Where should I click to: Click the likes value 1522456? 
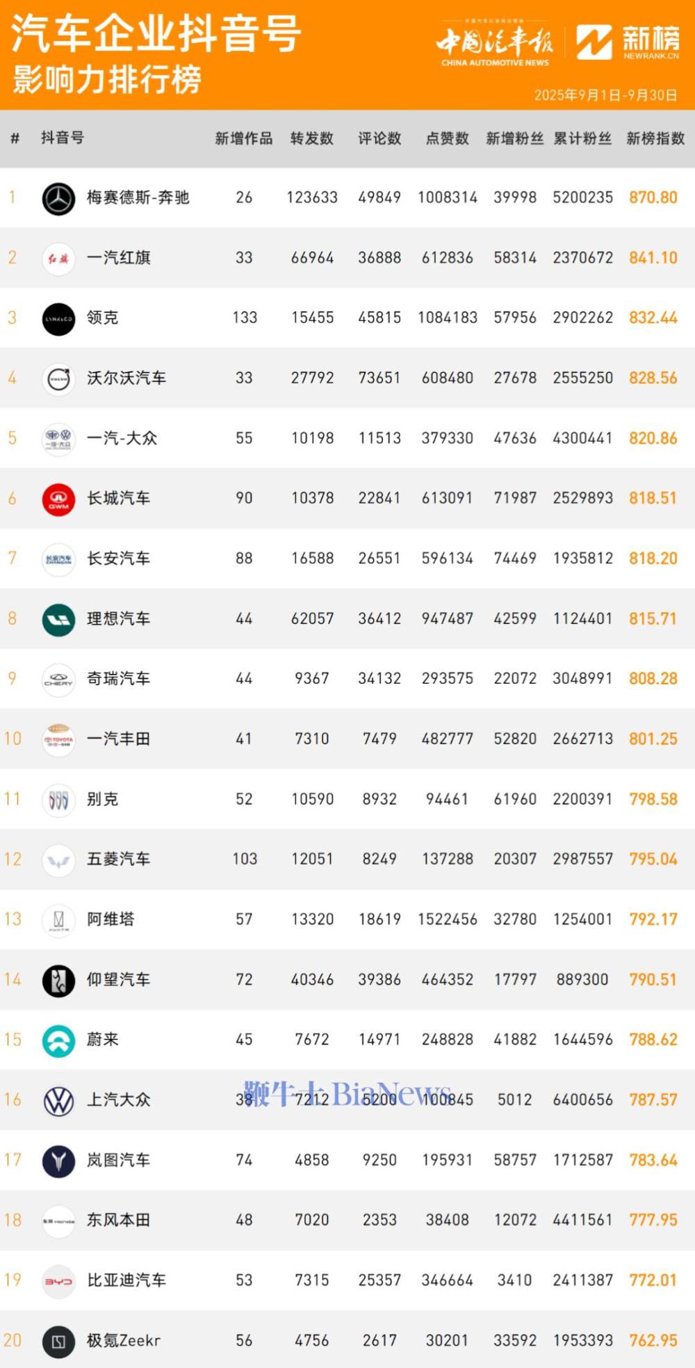pos(448,919)
